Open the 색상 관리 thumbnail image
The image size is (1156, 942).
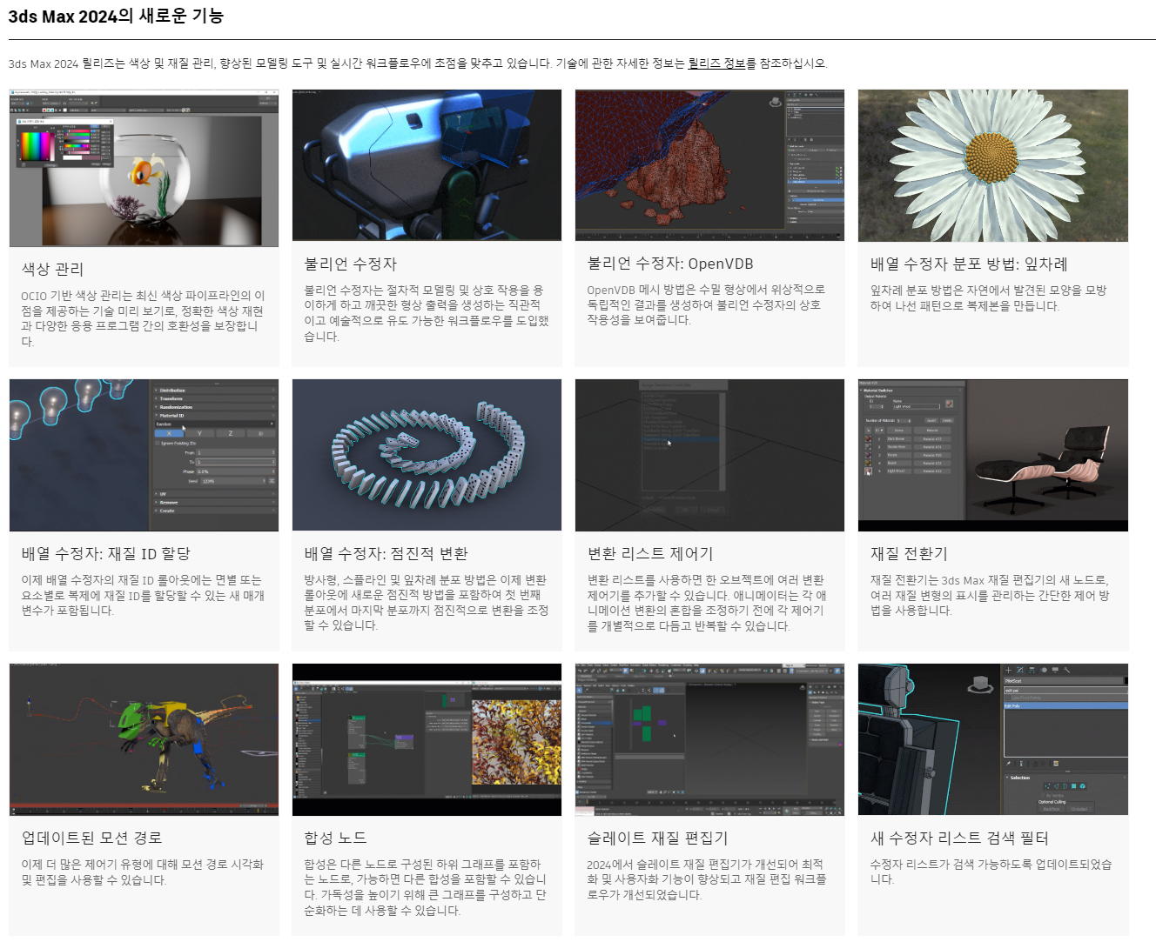pyautogui.click(x=144, y=168)
